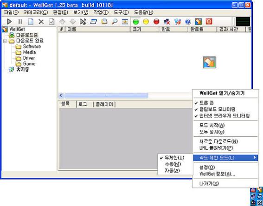Screen dimensions: 263x206
Task: Open the 파일(F) menu
Action: [x=11, y=12]
